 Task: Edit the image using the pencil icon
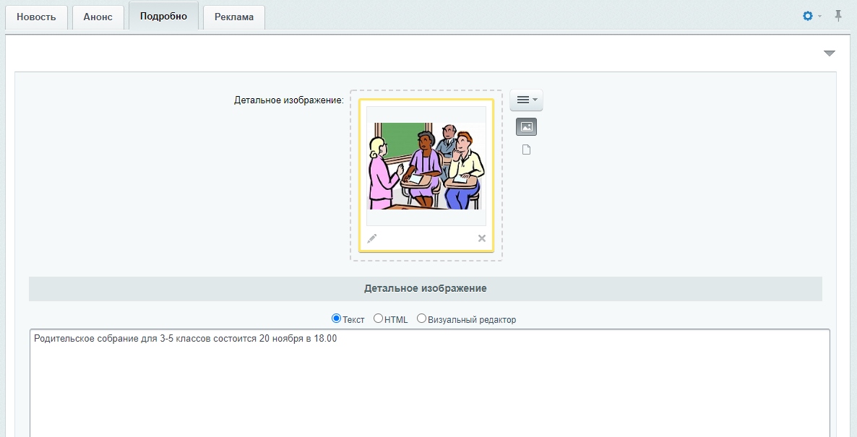pyautogui.click(x=371, y=238)
